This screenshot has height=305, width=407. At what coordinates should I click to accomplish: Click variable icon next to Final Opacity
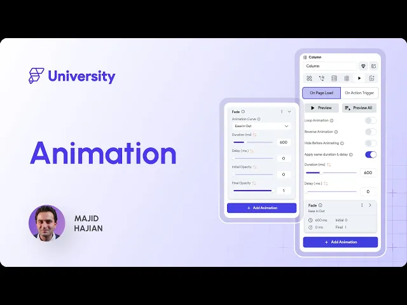tap(254, 184)
